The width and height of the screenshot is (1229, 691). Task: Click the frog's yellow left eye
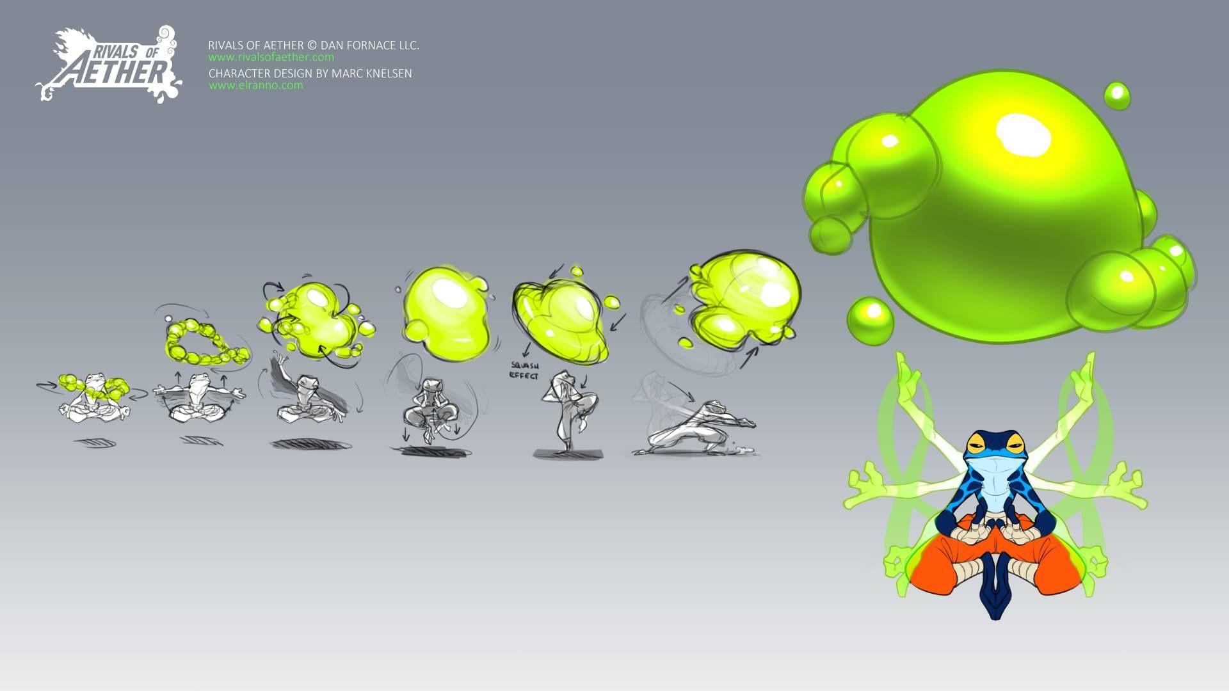[x=977, y=443]
